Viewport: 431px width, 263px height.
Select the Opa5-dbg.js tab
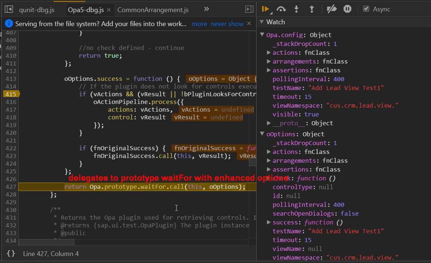click(x=86, y=10)
